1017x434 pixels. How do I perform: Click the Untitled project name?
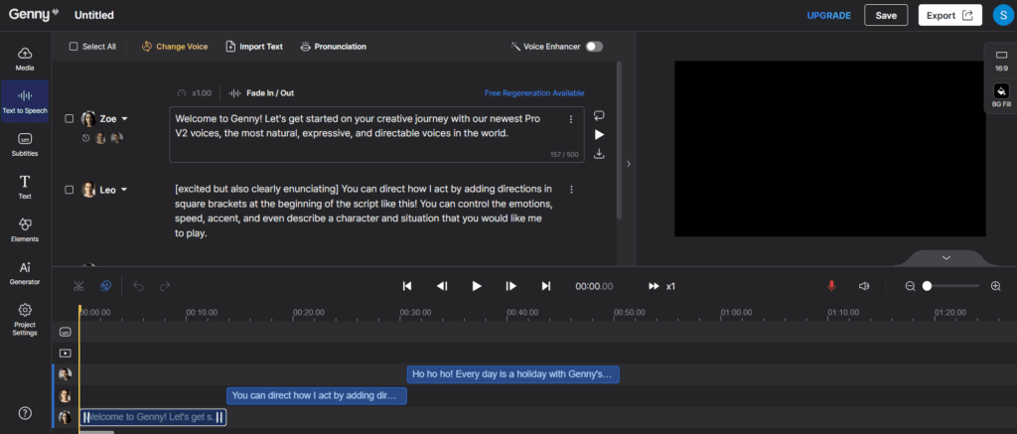click(94, 15)
